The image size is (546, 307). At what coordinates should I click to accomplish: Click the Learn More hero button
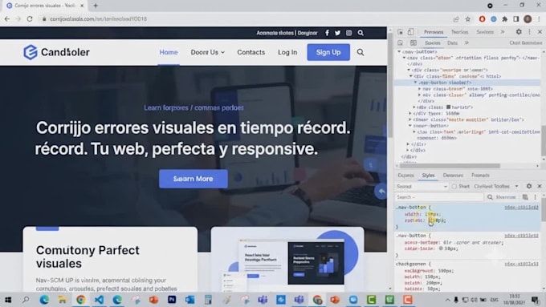point(194,179)
